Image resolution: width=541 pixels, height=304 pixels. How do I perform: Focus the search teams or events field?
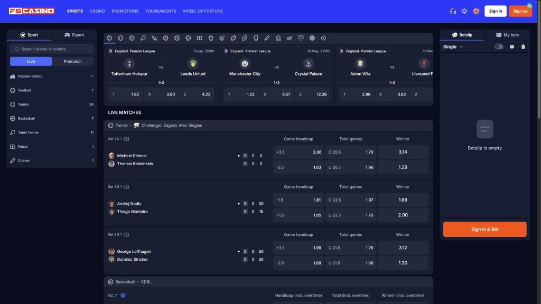52,49
